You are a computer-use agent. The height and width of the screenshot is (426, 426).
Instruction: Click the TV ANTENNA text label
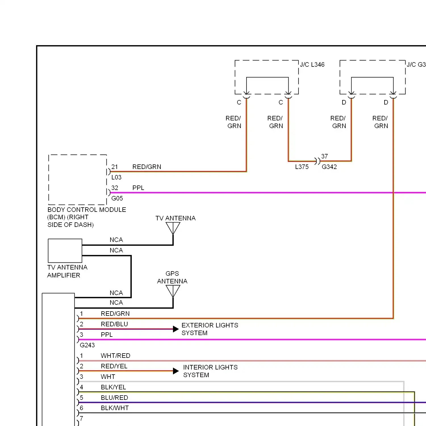point(176,218)
